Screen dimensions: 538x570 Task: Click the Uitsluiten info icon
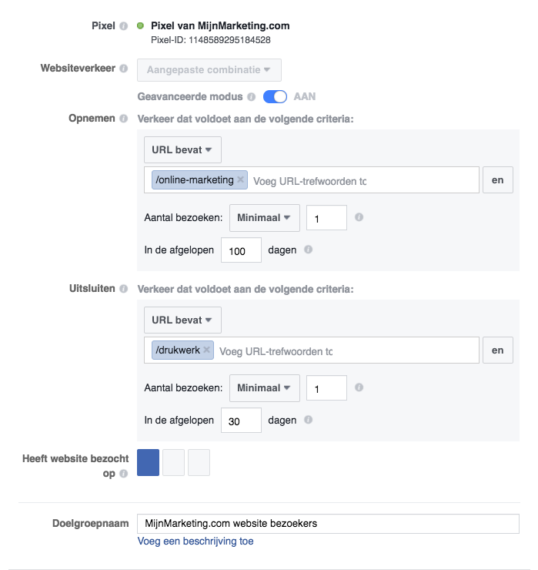(123, 289)
